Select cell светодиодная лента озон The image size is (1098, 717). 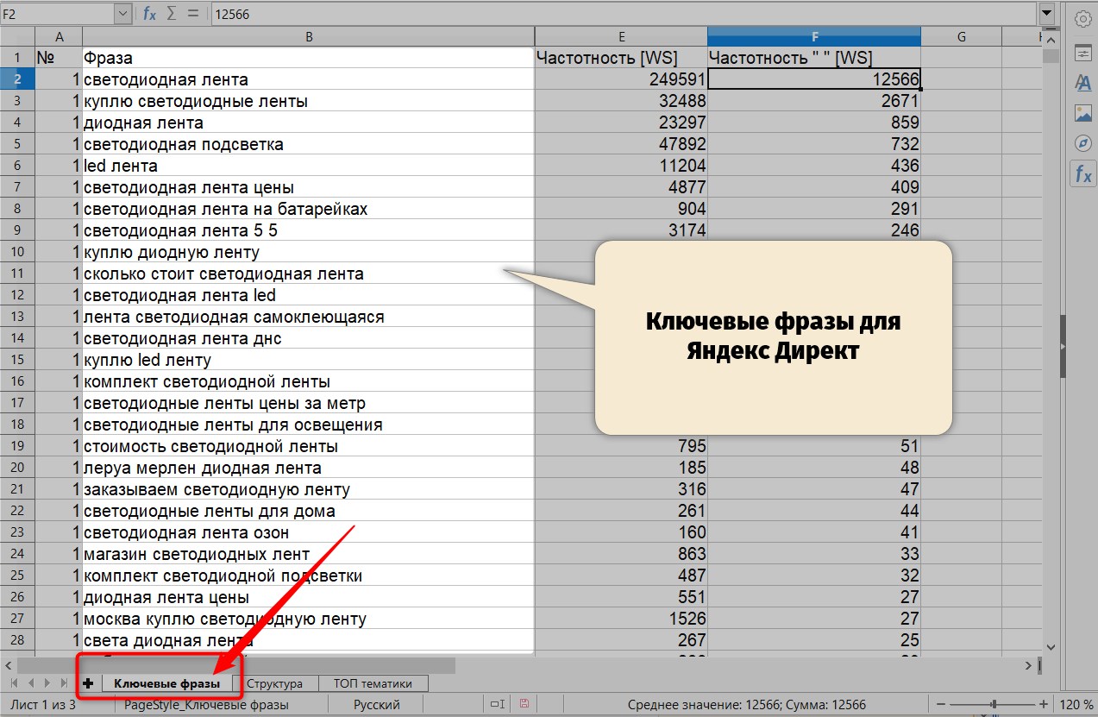pyautogui.click(x=309, y=532)
